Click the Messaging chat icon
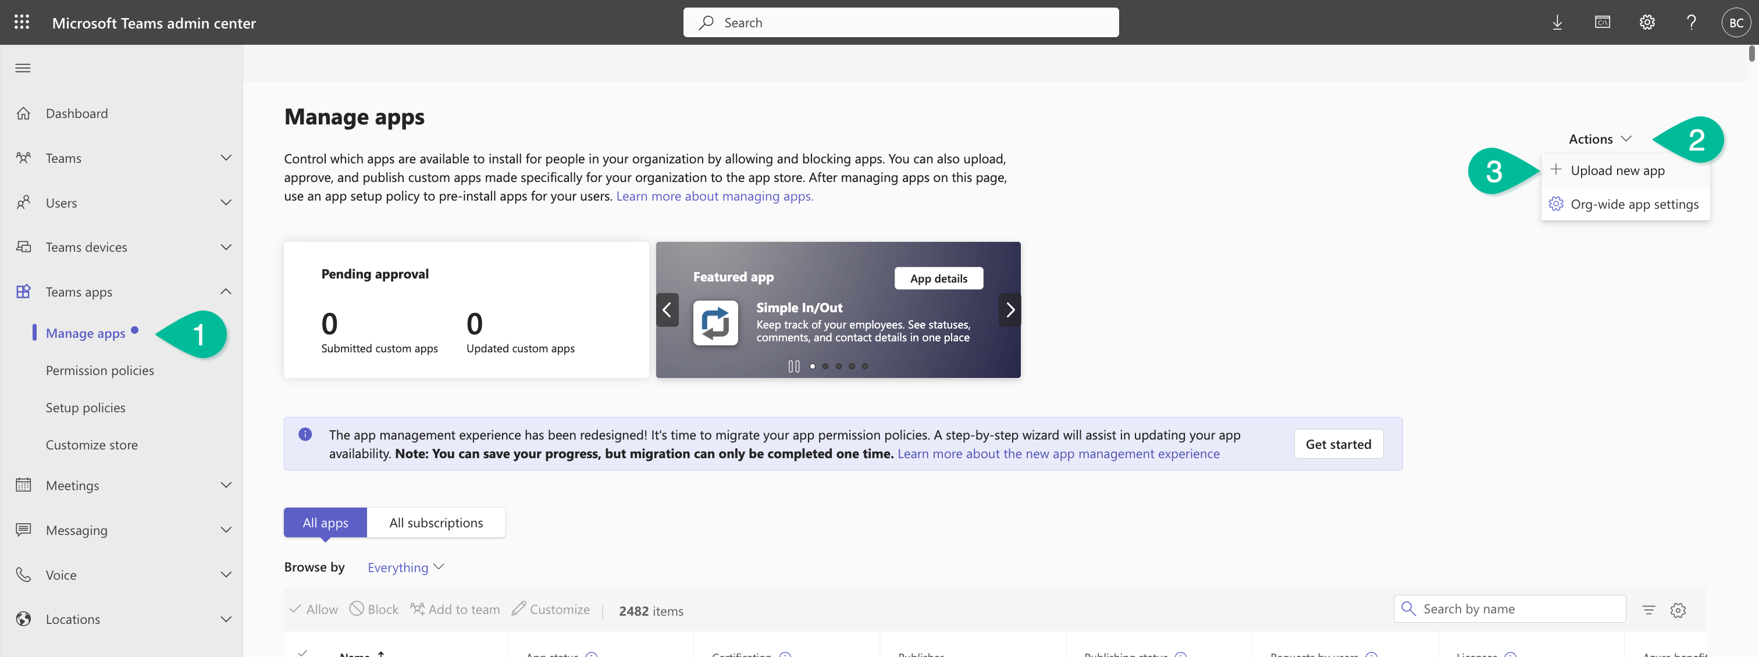The image size is (1759, 657). (23, 530)
